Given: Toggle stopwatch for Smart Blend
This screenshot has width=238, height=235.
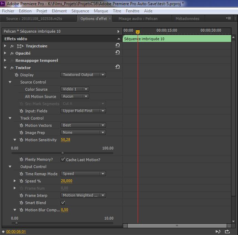Looking at the screenshot, I should pyautogui.click(x=21, y=203).
